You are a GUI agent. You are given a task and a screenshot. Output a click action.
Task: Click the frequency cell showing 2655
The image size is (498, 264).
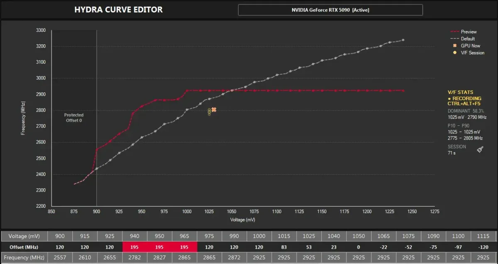110,257
